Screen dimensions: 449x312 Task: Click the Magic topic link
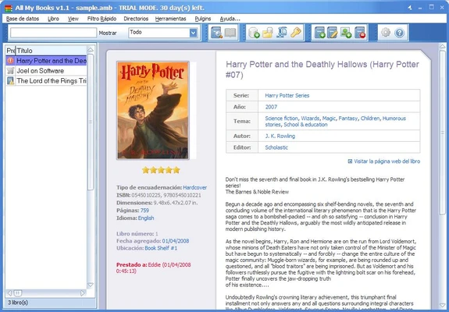click(x=329, y=119)
